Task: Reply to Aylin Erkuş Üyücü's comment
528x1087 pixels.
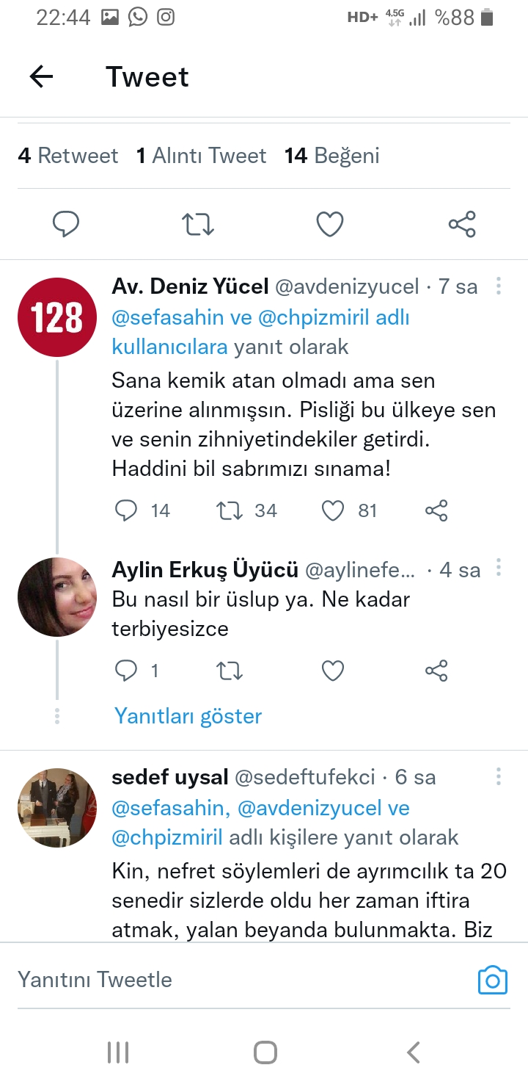Action: coord(127,670)
